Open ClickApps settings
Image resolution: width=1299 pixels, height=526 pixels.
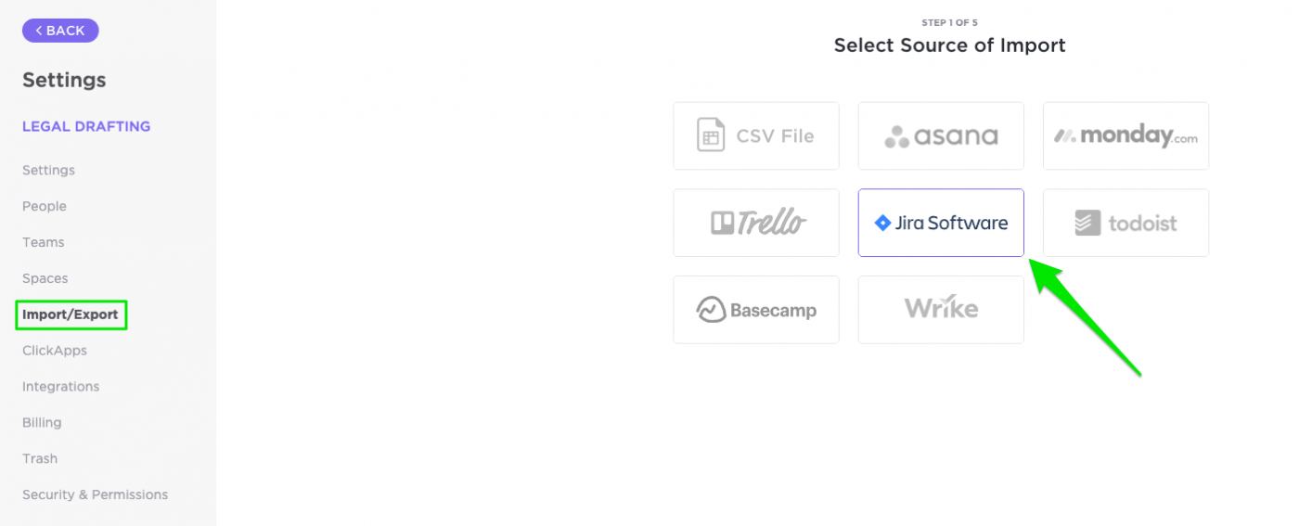[x=55, y=351]
